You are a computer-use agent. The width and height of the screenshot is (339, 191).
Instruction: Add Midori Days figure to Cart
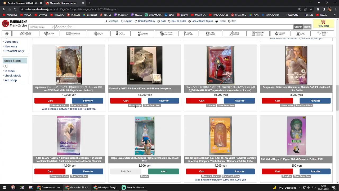[x=277, y=171]
